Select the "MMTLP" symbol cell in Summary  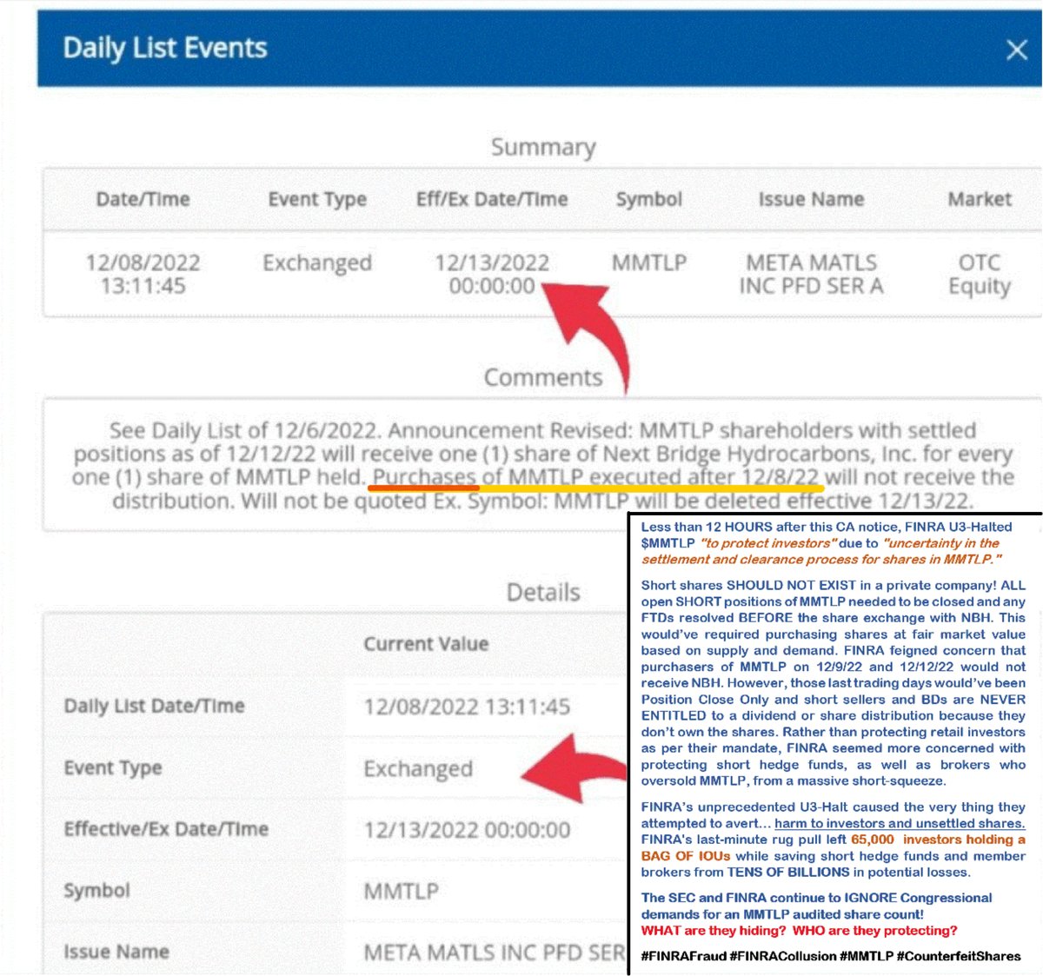(x=649, y=262)
